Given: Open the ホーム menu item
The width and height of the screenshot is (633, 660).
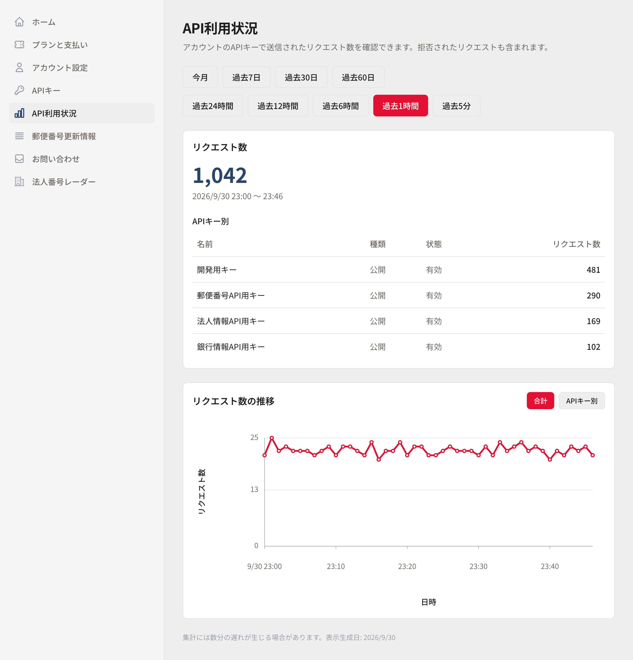Looking at the screenshot, I should (82, 22).
